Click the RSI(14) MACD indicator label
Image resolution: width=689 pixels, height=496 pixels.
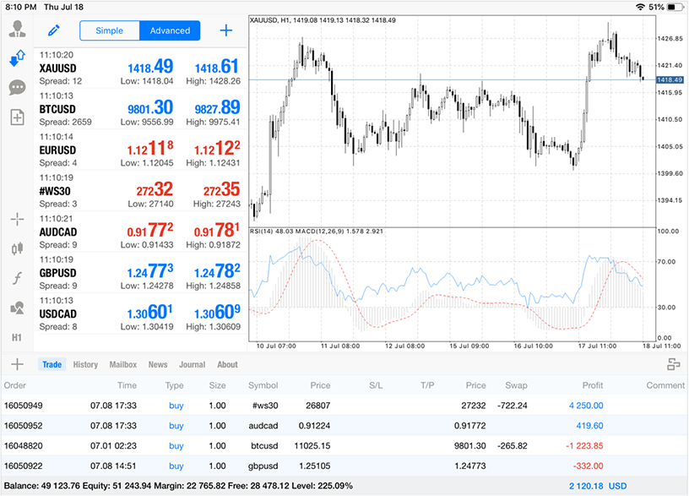pos(317,232)
